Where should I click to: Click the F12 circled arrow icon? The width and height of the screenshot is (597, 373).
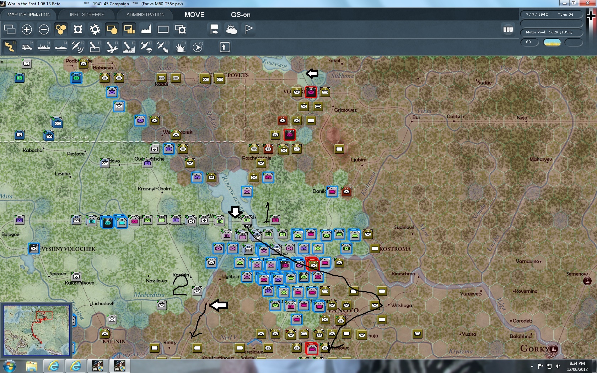coord(198,47)
